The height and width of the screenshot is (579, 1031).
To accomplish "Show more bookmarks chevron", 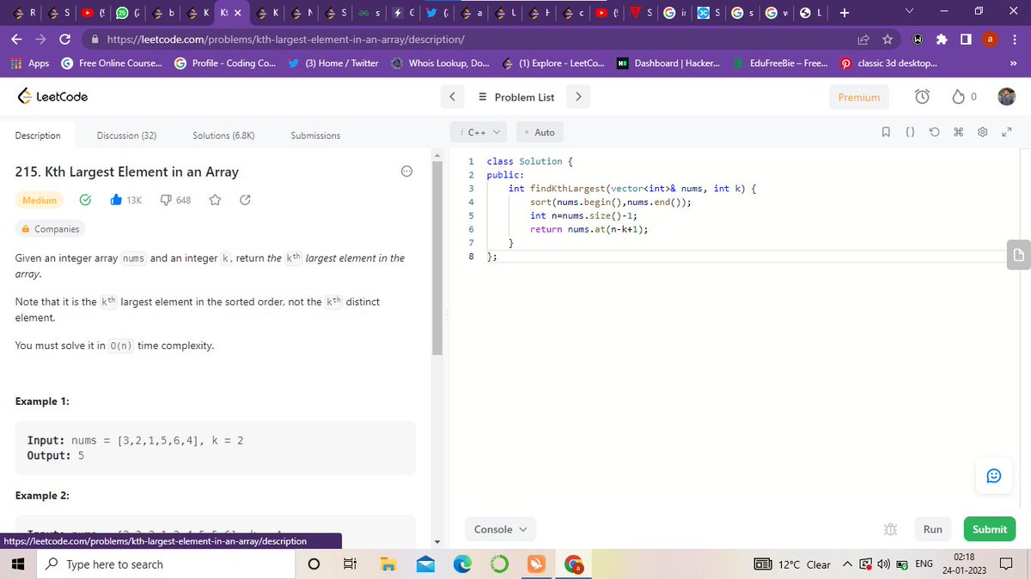I will coord(1013,63).
